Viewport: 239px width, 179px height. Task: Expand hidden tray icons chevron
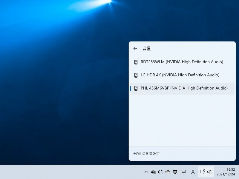click(146, 172)
